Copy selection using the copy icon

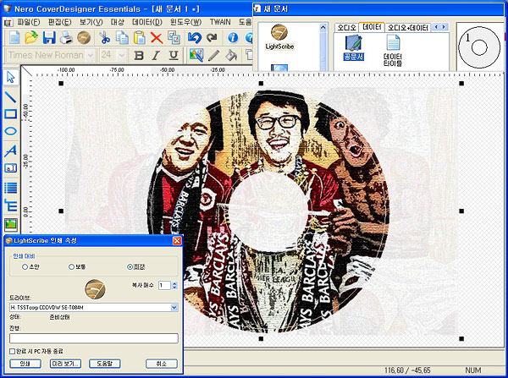coord(122,37)
